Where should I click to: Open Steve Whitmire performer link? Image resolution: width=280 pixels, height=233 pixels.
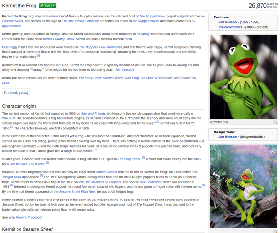230,27
